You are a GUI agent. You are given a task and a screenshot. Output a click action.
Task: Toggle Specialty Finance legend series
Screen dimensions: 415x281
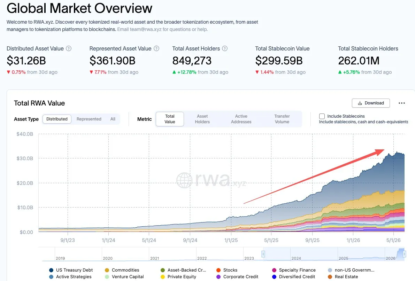[x=294, y=270]
